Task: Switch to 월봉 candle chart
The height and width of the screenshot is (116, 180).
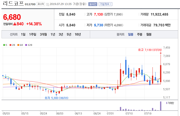Action: point(149,34)
